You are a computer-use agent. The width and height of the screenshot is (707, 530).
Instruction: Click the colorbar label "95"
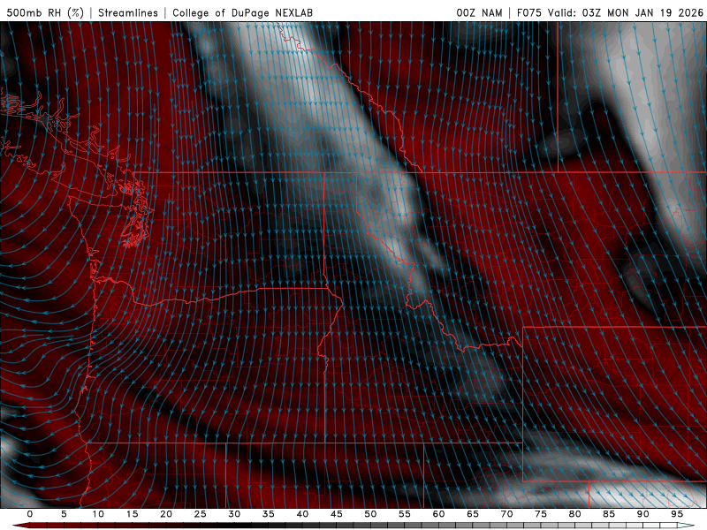(x=677, y=514)
